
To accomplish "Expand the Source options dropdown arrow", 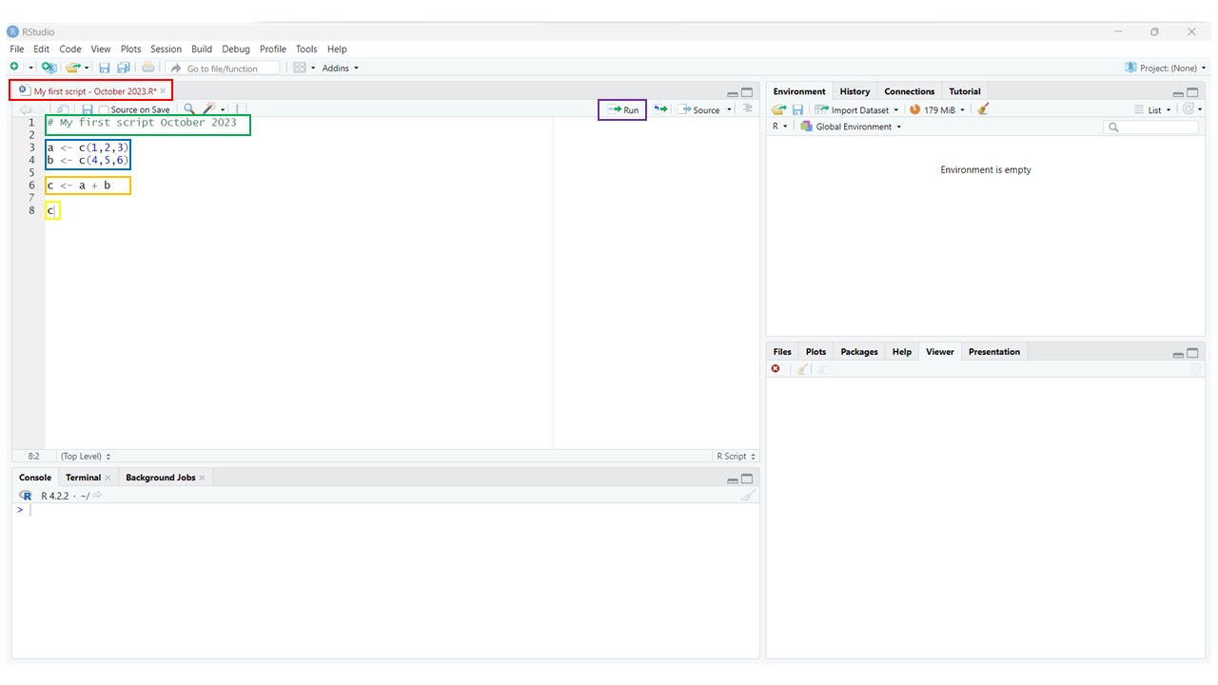I will tap(730, 110).
